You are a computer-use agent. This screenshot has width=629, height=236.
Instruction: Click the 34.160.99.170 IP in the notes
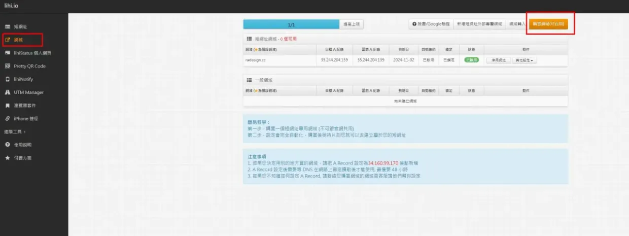pyautogui.click(x=383, y=163)
